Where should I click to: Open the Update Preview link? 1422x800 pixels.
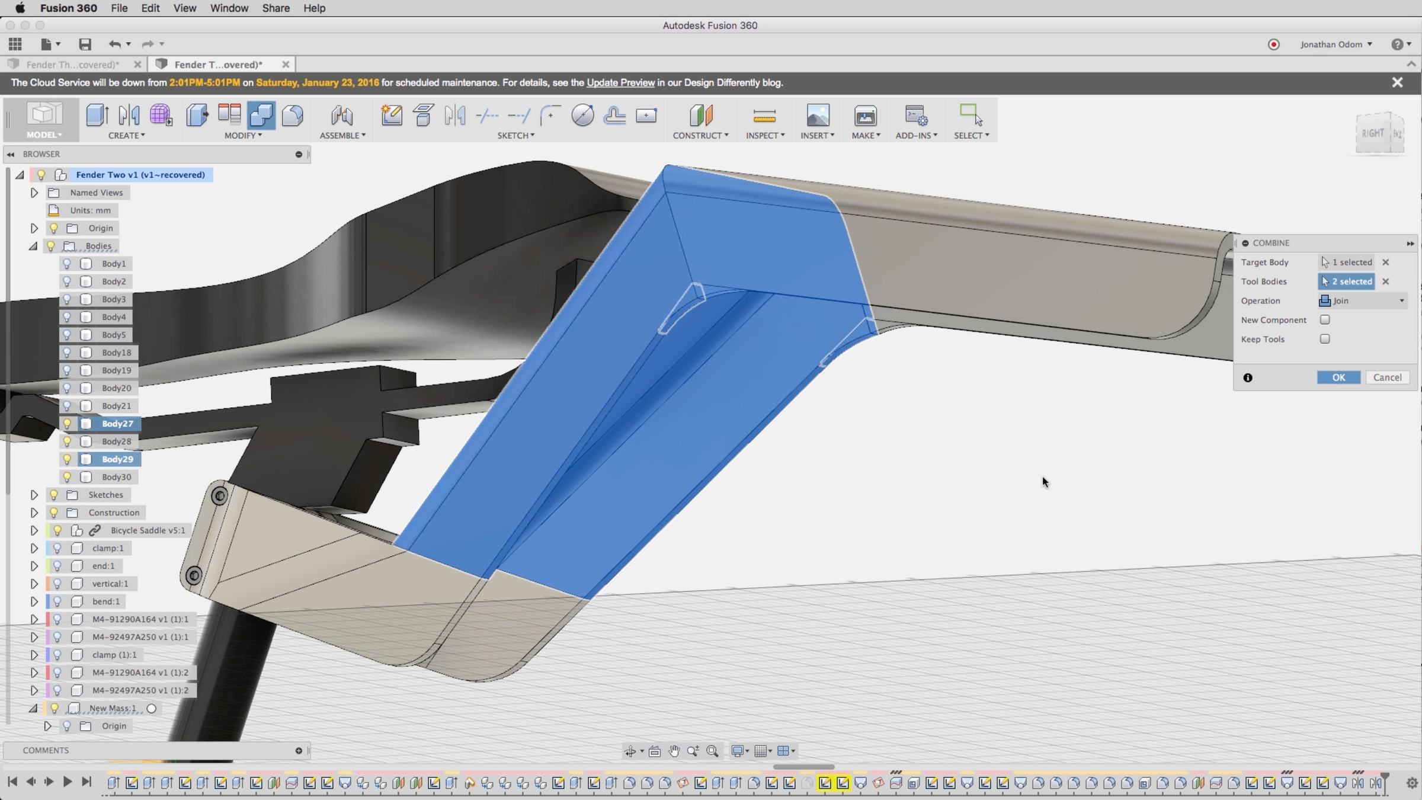tap(620, 83)
